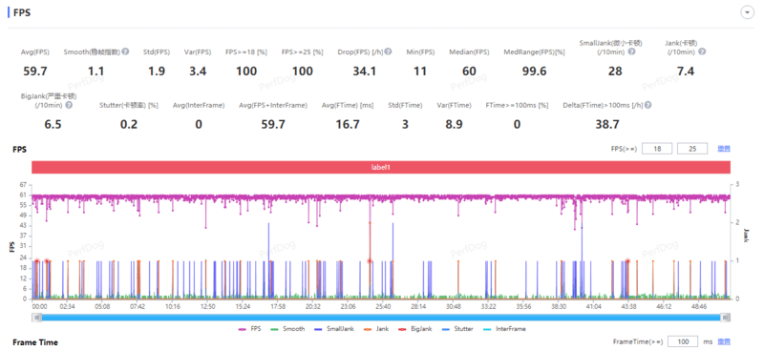The height and width of the screenshot is (350, 764).
Task: Hide SmallJank series via legend
Action: [x=332, y=329]
